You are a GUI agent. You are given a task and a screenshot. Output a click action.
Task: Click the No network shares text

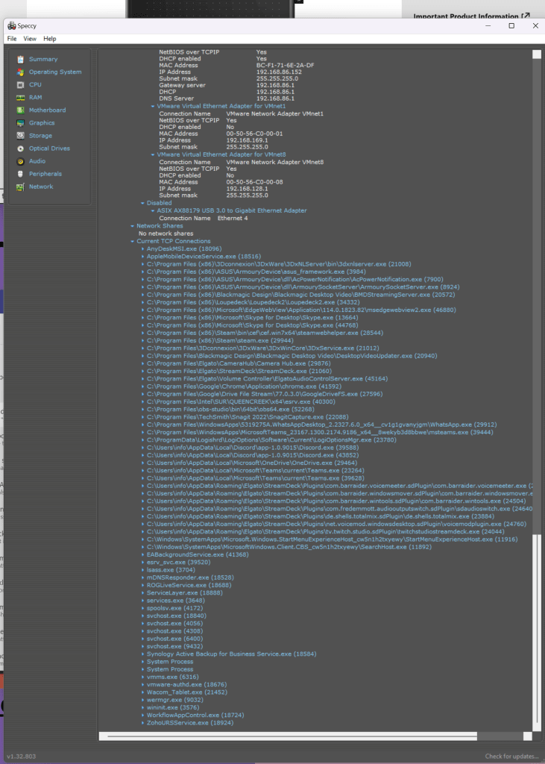point(166,234)
